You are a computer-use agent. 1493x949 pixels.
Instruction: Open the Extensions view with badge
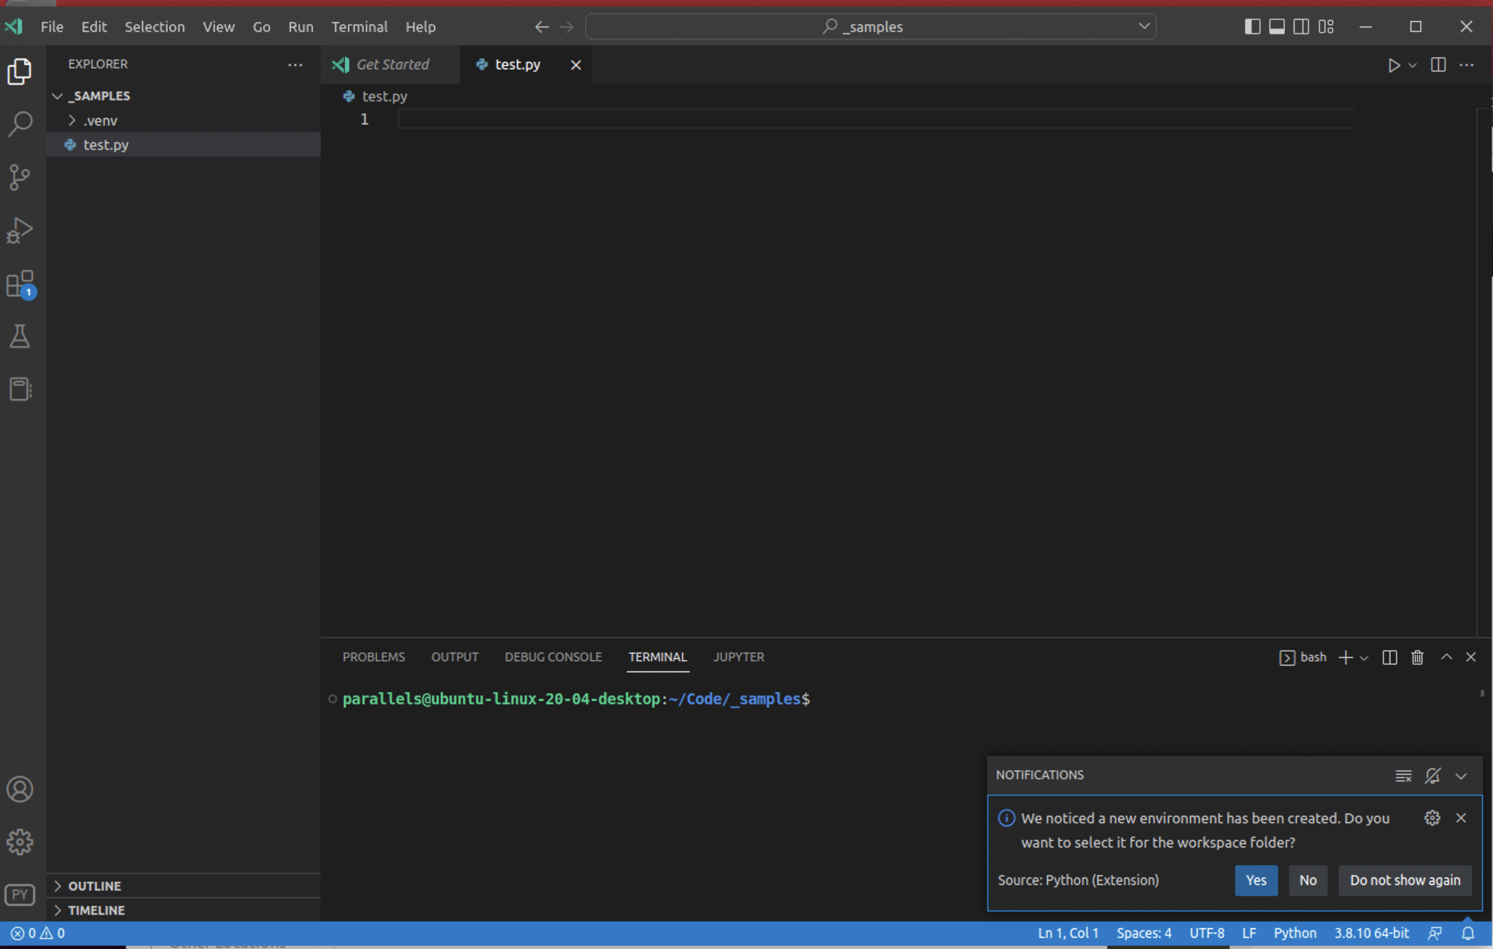click(x=20, y=284)
